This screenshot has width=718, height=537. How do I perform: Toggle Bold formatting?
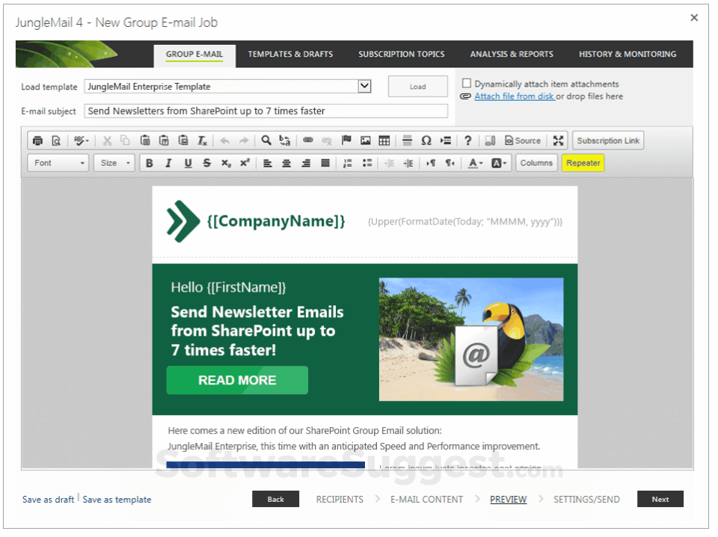150,163
